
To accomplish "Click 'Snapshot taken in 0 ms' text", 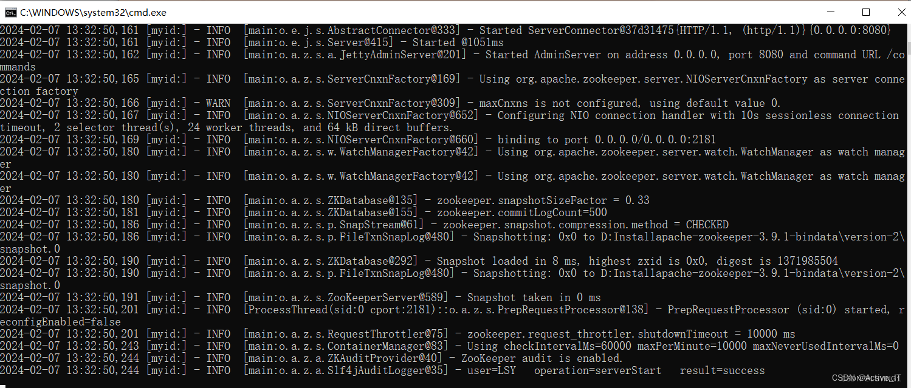I will point(534,298).
